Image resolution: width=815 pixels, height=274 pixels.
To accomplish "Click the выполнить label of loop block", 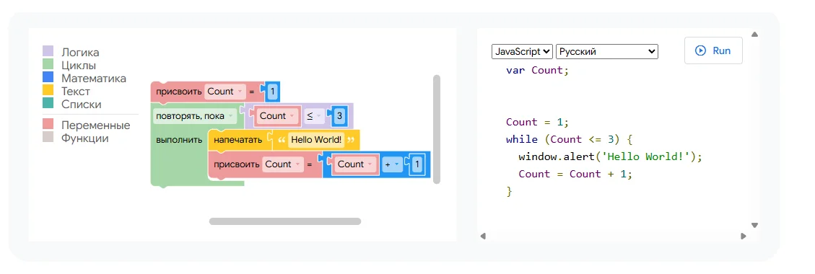I will [x=179, y=140].
